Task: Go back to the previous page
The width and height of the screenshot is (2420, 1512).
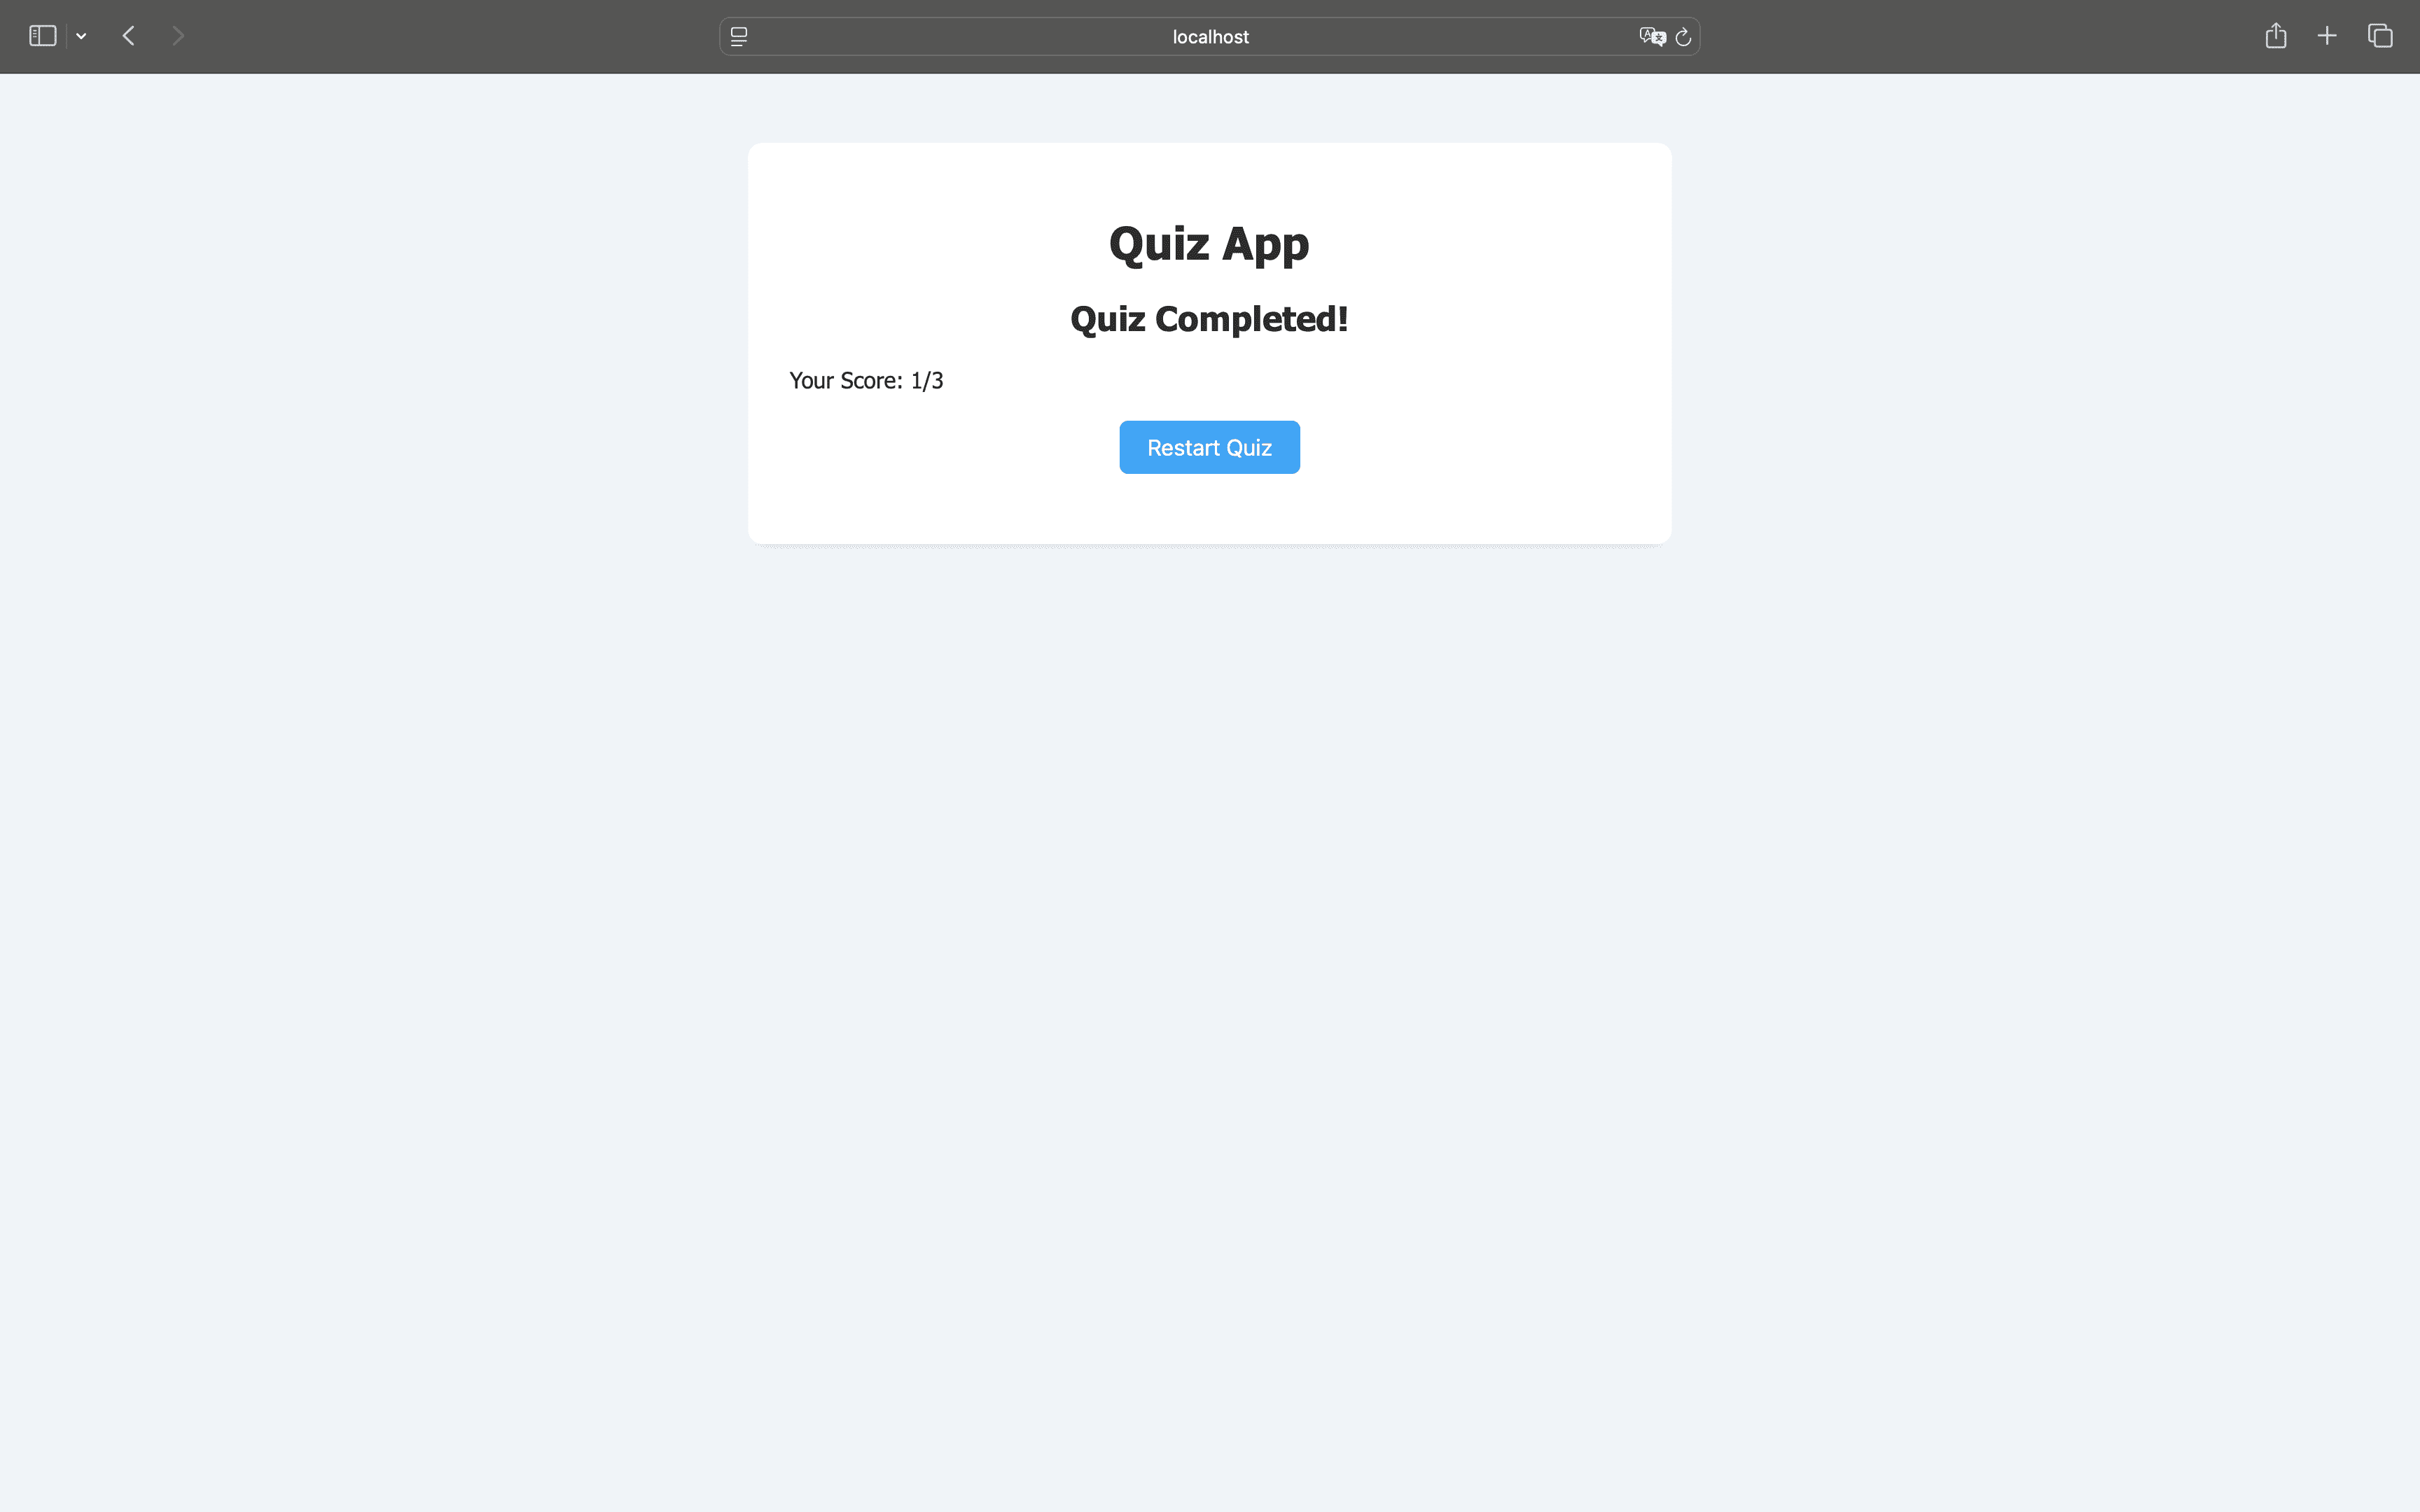Action: (129, 36)
